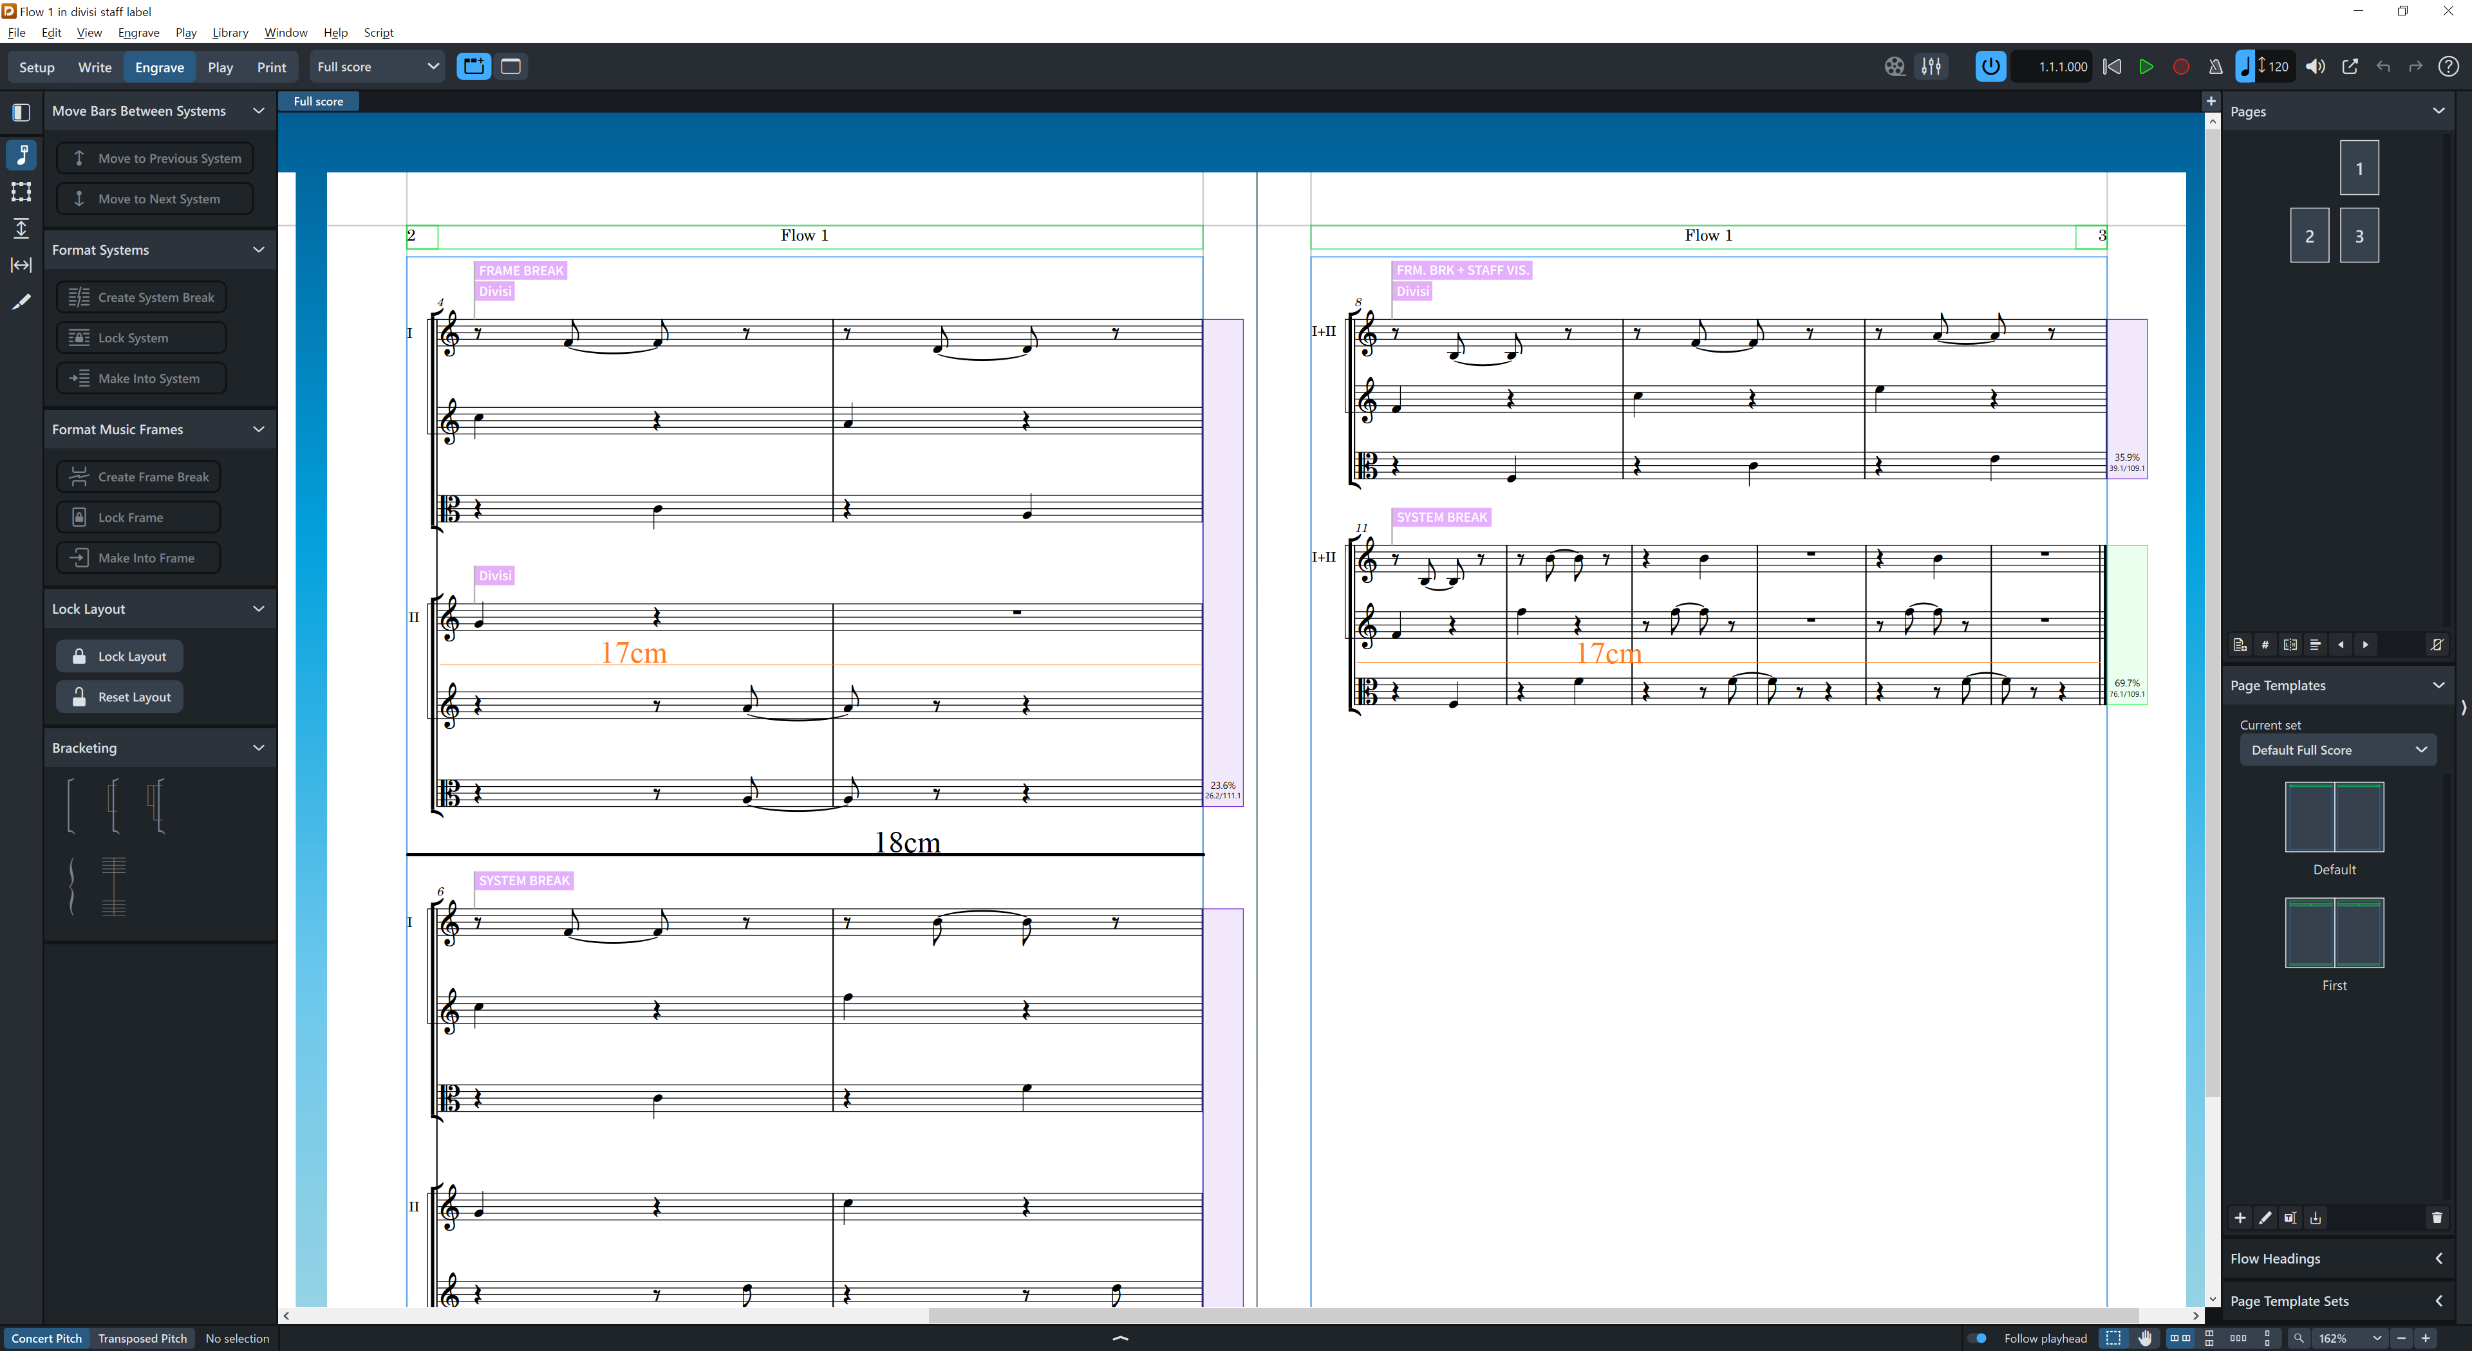
Task: Click the red Record button
Action: (2180, 66)
